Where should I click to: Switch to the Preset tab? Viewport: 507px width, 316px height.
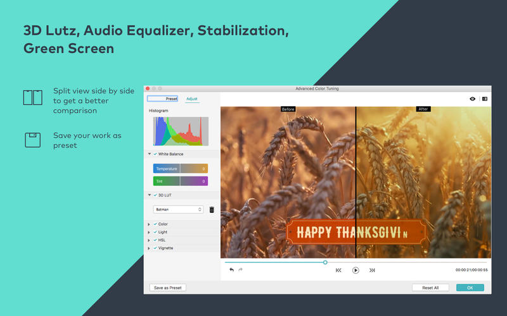pos(162,99)
